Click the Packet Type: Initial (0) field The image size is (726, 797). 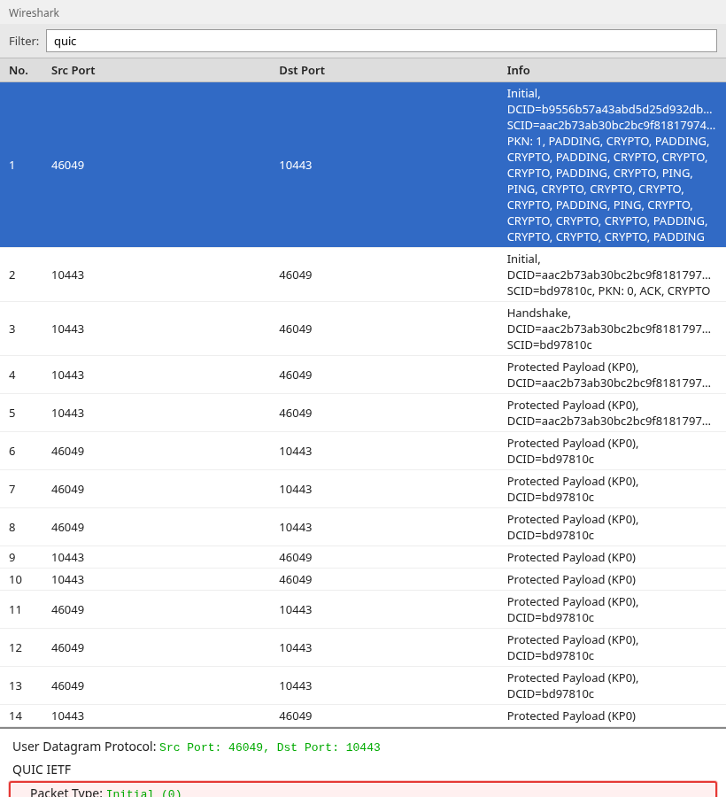(x=363, y=791)
